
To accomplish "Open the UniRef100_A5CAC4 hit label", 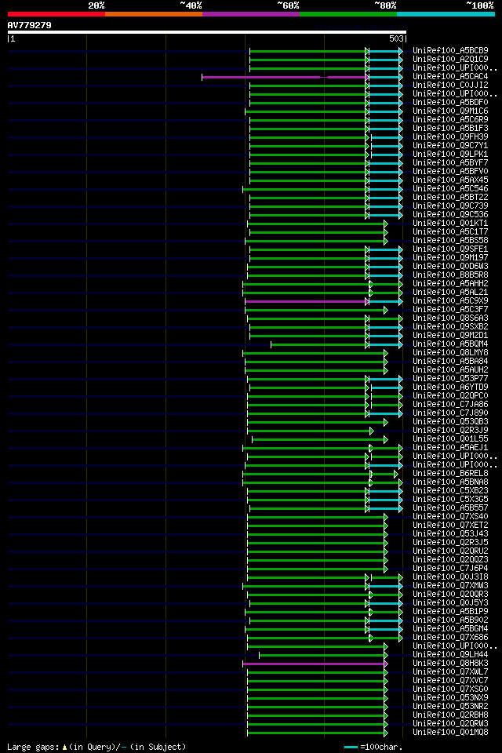I will click(450, 76).
